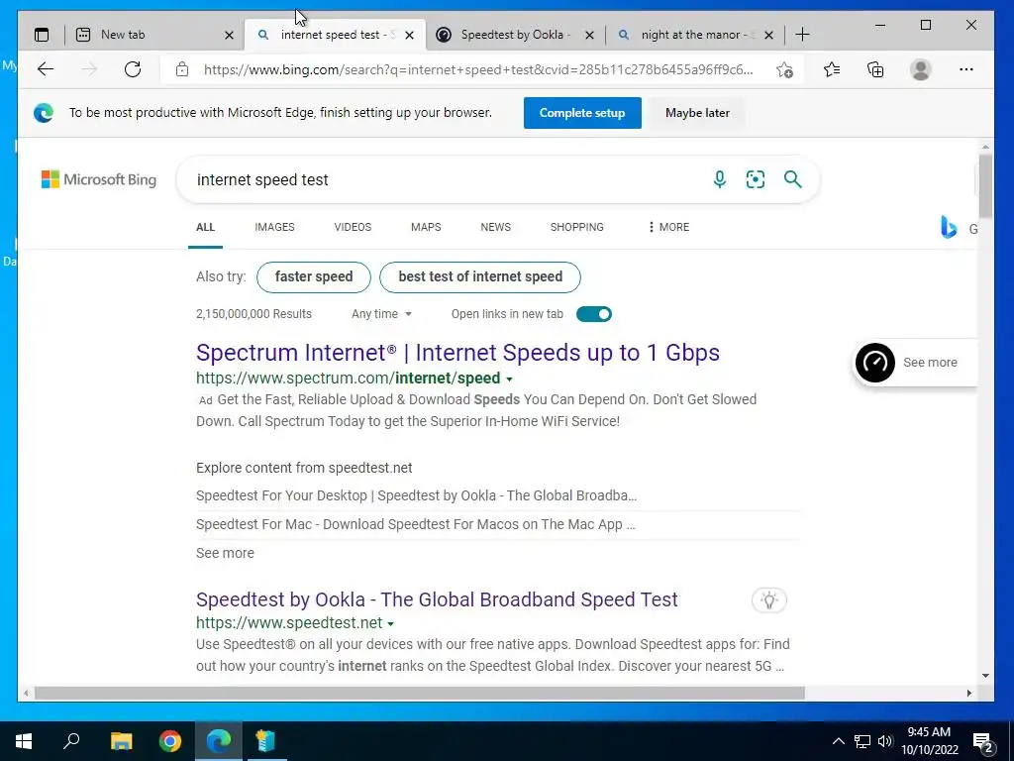Image resolution: width=1014 pixels, height=761 pixels.
Task: Expand the Any time filter dropdown
Action: point(381,314)
